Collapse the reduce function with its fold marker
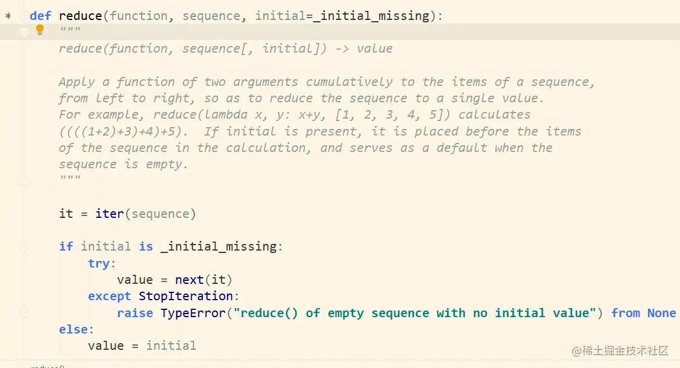This screenshot has height=368, width=680. click(x=24, y=16)
